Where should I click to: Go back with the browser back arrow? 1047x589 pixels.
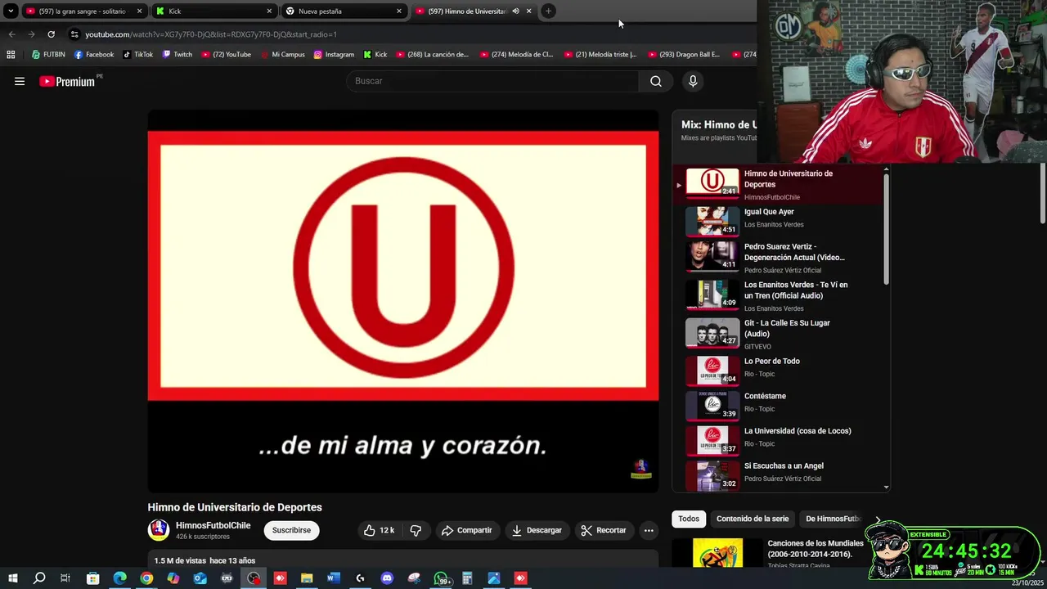click(x=11, y=34)
